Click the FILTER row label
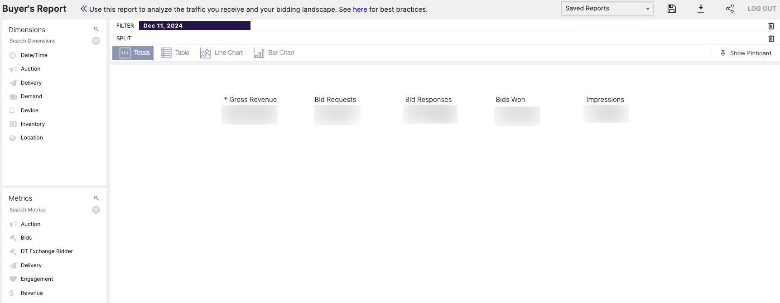 (x=125, y=26)
